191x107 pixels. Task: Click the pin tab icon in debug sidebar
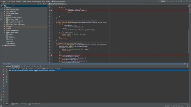3,92
